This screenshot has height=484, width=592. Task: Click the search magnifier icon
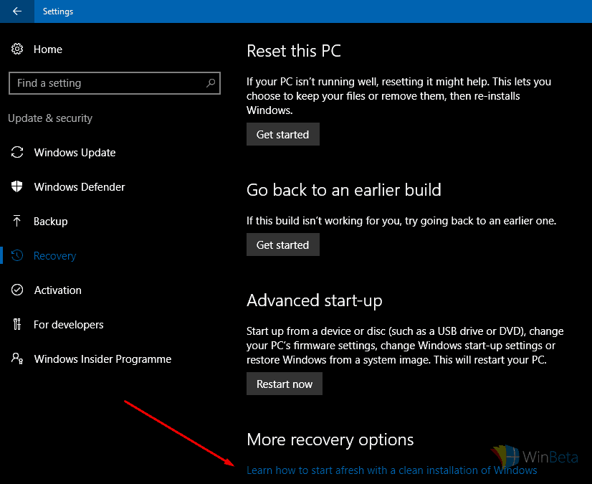click(x=211, y=82)
